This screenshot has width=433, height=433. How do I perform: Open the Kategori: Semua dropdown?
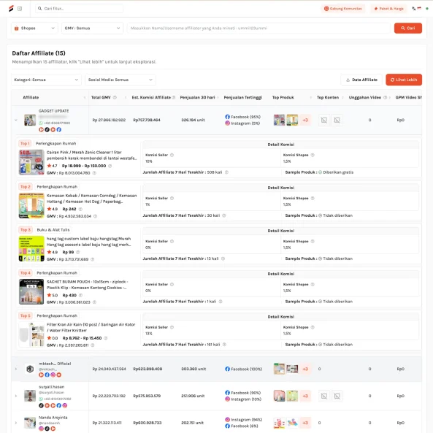[46, 80]
